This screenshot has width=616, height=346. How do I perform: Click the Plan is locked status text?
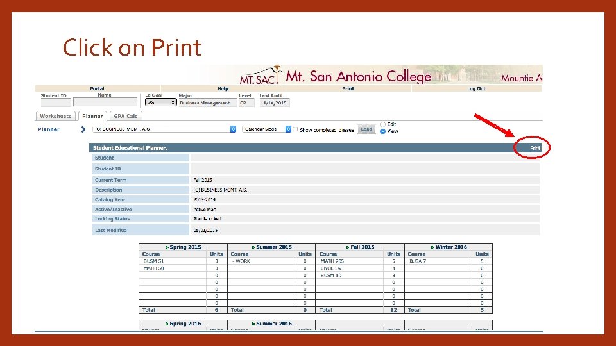pos(207,219)
